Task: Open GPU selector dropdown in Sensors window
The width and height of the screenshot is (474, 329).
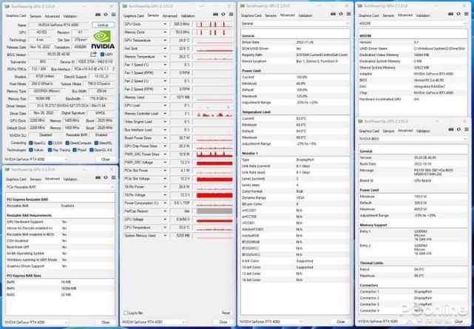Action: click(x=153, y=322)
